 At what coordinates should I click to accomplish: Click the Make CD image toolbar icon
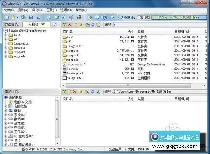[x=49, y=17]
